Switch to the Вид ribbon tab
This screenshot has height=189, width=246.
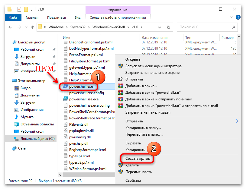tap(77, 17)
